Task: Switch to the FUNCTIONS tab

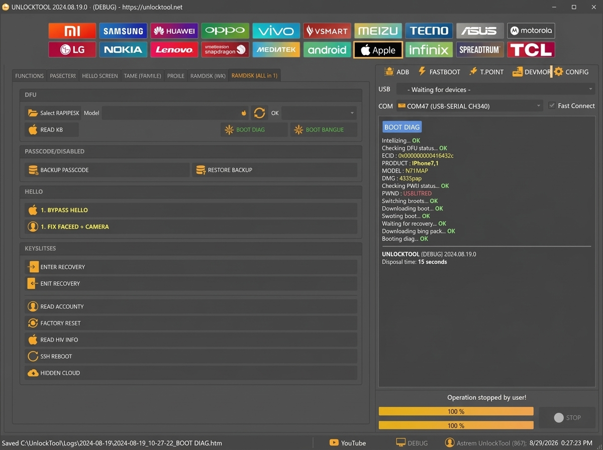Action: 29,76
